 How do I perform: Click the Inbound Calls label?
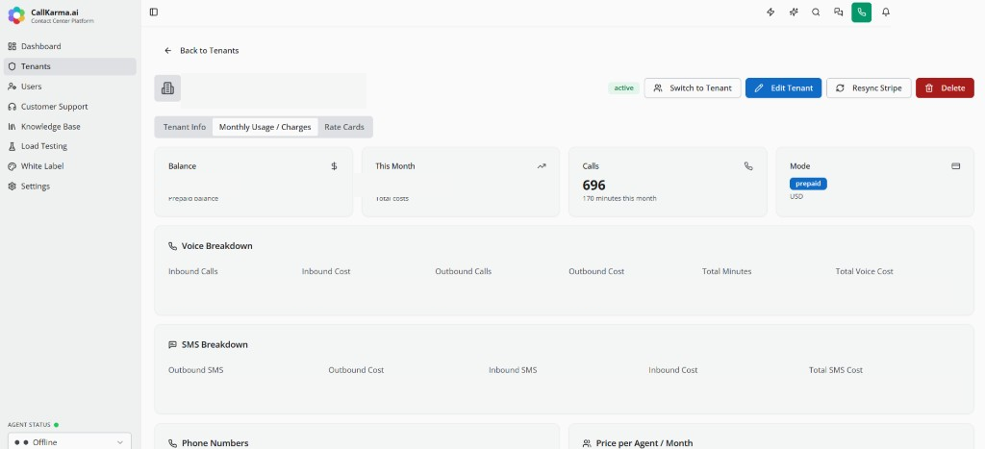point(192,271)
